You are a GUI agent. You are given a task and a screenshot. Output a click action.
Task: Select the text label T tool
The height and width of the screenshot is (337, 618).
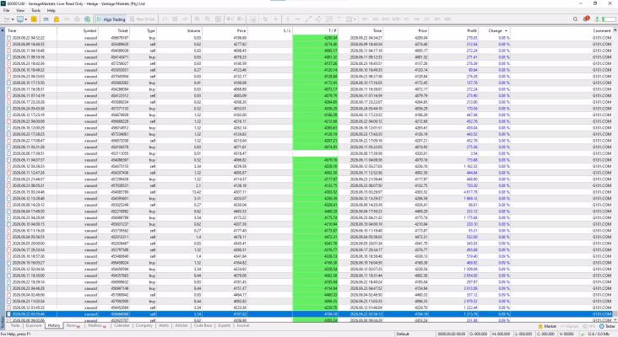point(339,19)
